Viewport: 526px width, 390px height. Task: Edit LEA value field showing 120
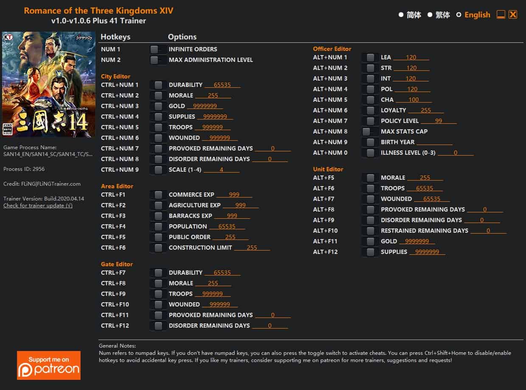pos(411,57)
